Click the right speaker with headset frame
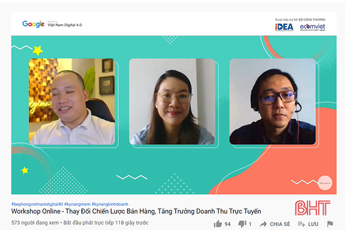Screen dimensions: 345x230 [273, 102]
